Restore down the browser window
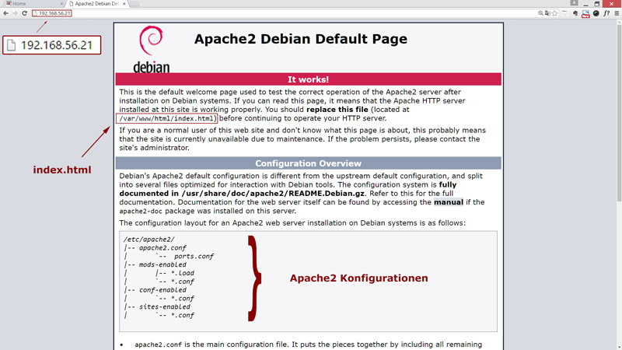The height and width of the screenshot is (350, 622). click(596, 4)
